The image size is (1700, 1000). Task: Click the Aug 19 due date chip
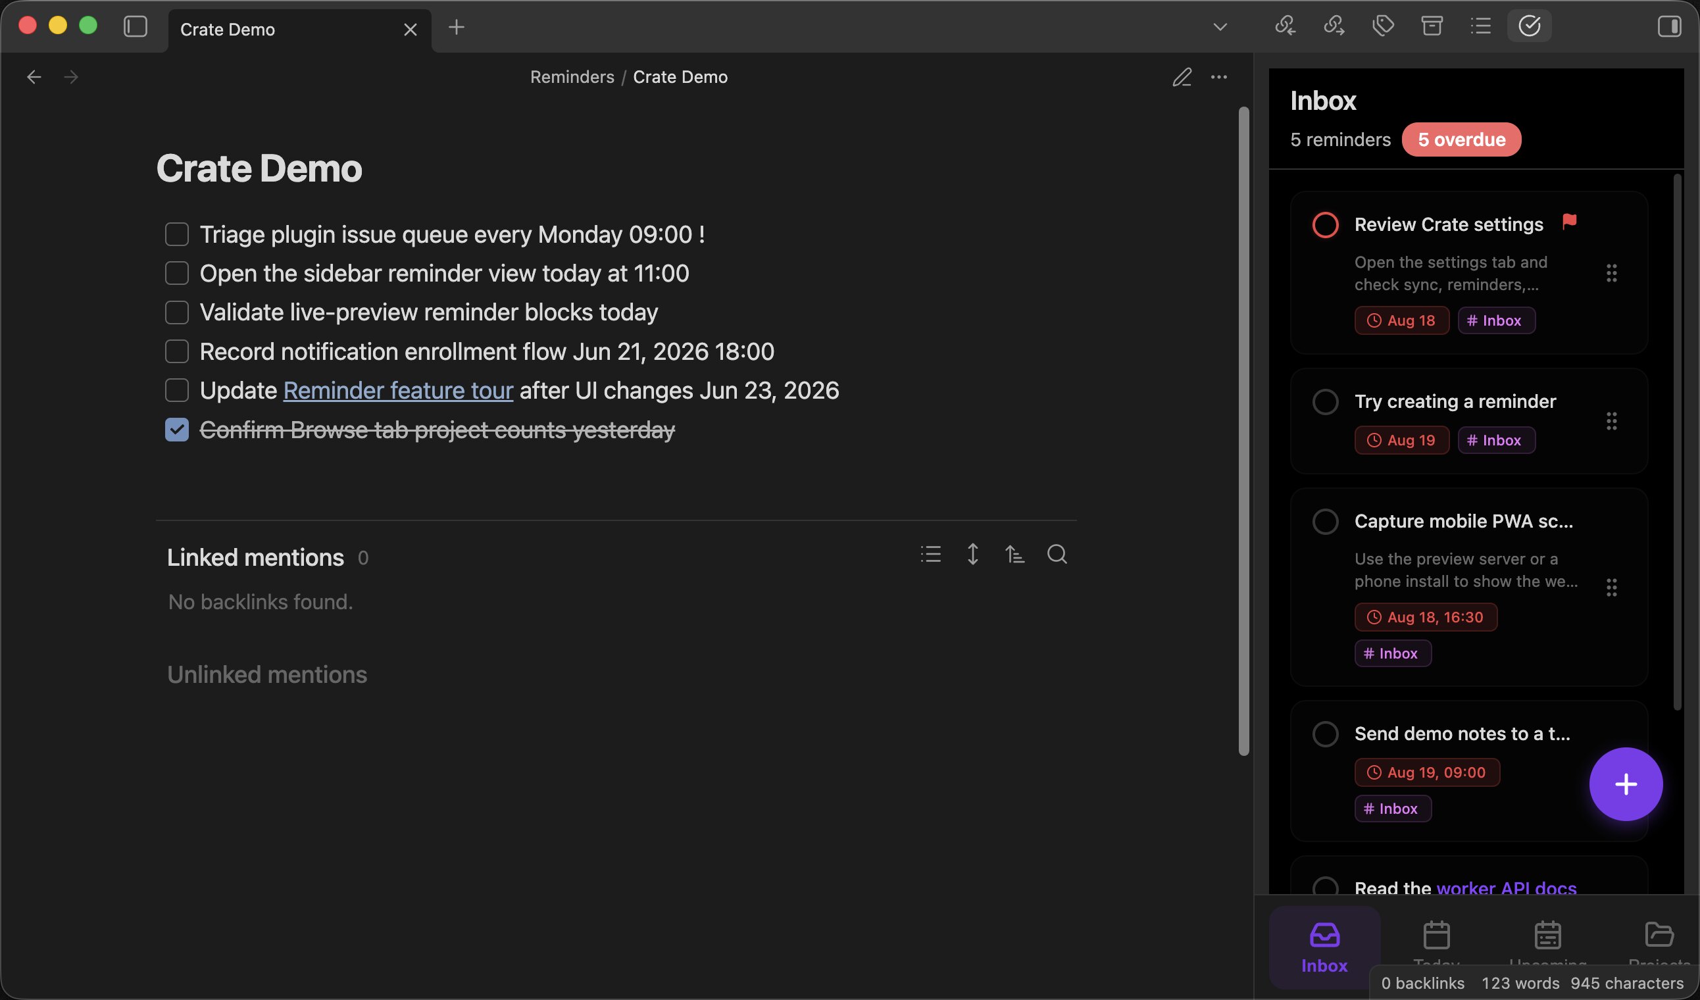[x=1401, y=440]
